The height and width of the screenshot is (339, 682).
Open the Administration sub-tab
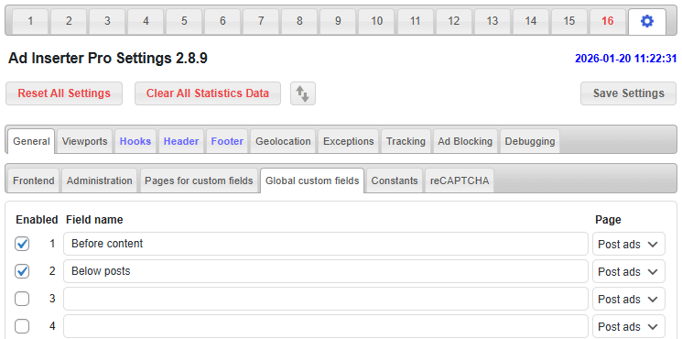click(100, 180)
